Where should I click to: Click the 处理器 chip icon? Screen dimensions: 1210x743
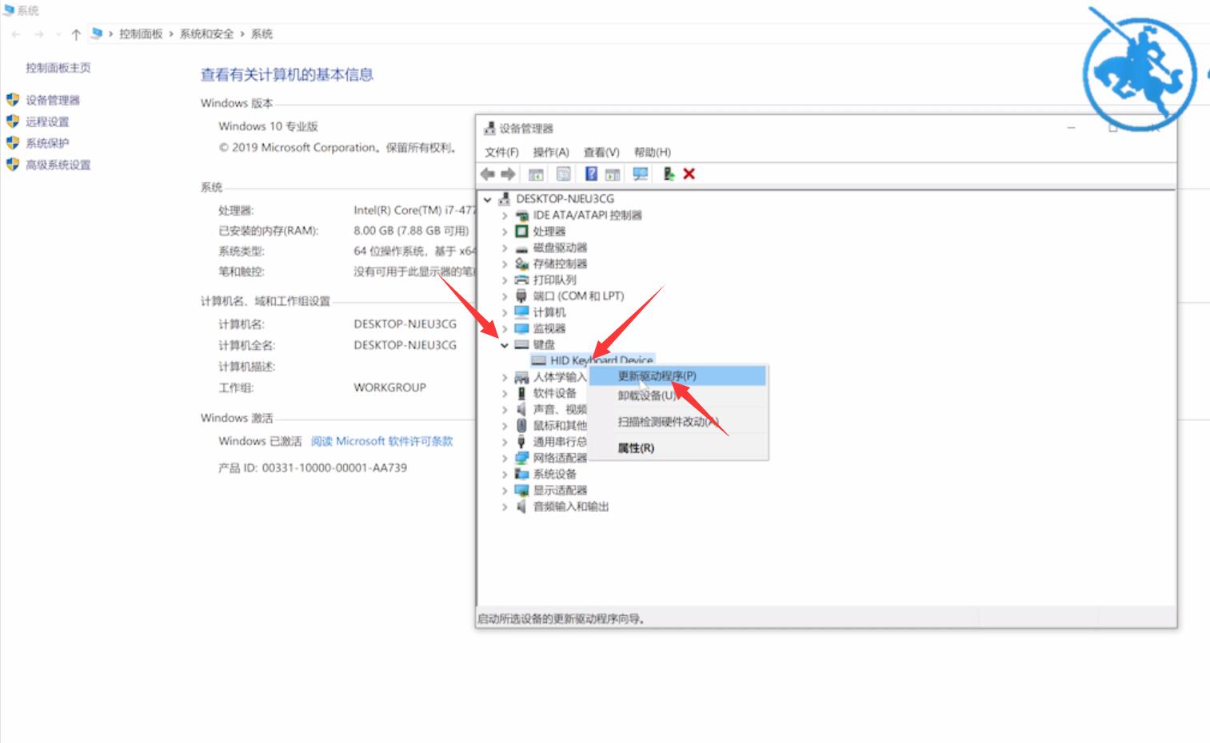click(x=522, y=232)
